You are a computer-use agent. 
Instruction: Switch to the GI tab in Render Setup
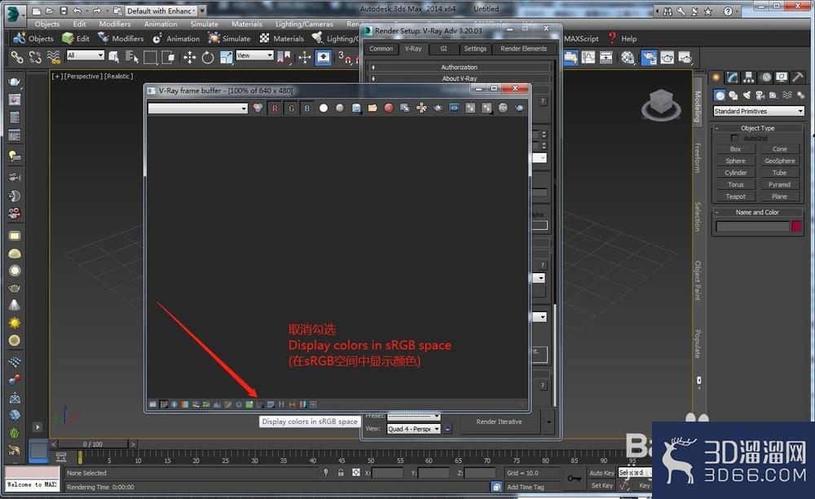pos(443,49)
